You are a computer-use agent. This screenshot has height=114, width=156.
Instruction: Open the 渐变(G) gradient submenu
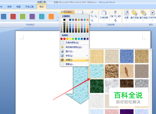pos(75,56)
